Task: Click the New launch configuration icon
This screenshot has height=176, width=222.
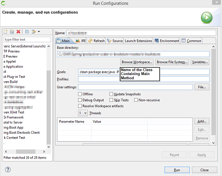Action: [x=6, y=32]
